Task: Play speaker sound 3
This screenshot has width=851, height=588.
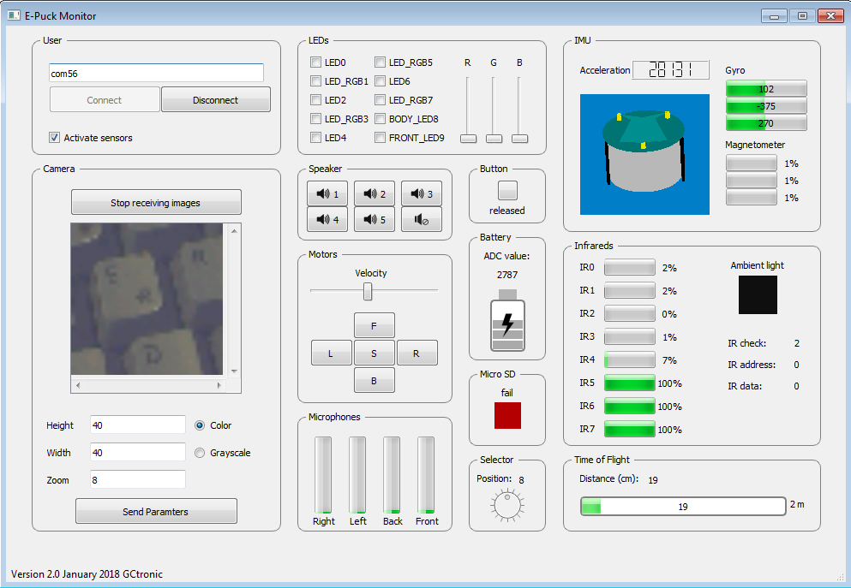Action: tap(422, 194)
